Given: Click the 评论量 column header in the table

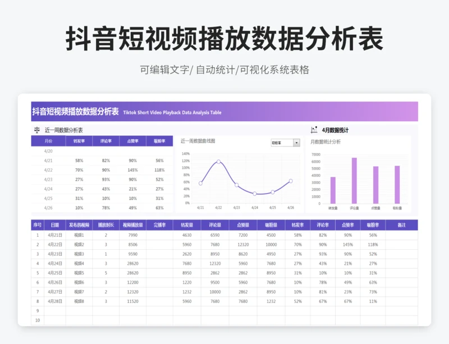Looking at the screenshot, I should point(215,225).
